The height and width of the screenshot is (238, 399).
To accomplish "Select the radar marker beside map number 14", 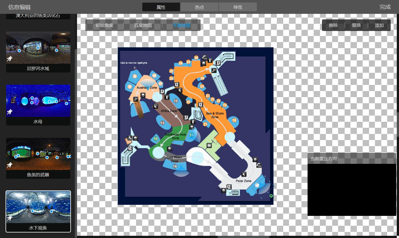I will tap(197, 136).
